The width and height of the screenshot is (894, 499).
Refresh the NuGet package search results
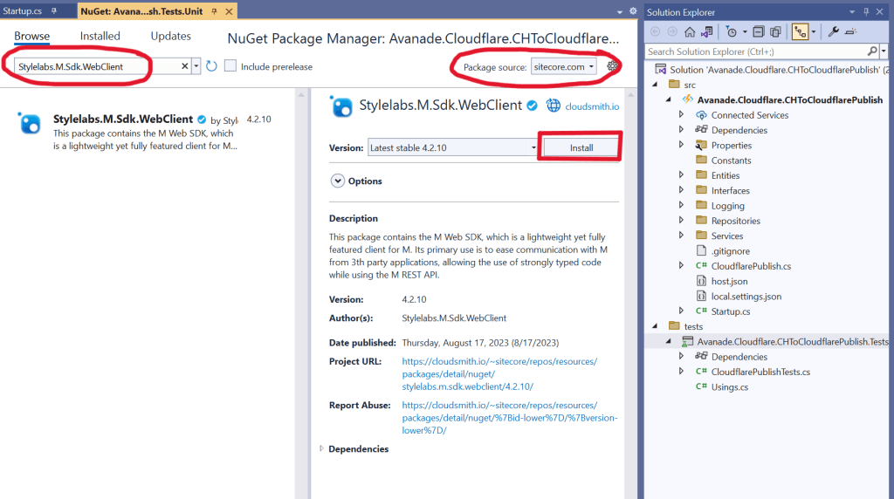[211, 66]
